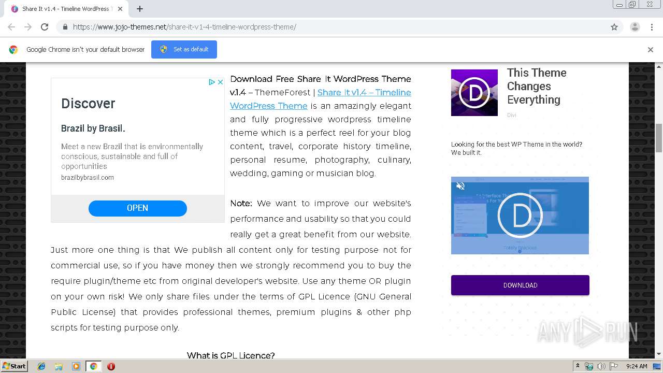
Task: Open the Windows Start menu
Action: coord(14,366)
